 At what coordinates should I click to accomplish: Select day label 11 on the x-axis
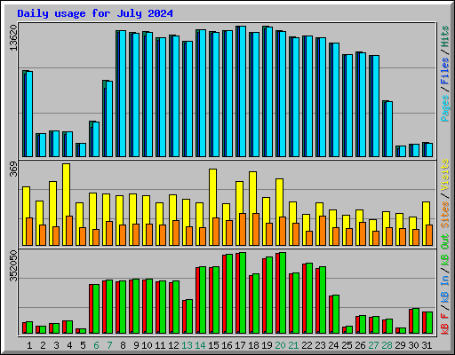tap(160, 345)
